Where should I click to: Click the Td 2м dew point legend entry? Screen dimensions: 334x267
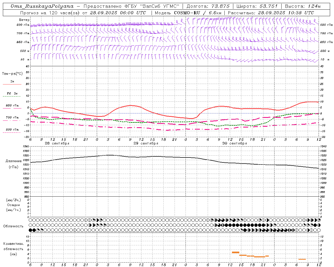[x=12, y=93]
